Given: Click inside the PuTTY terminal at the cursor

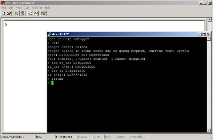Looking at the screenshot, I should pyautogui.click(x=52, y=83).
